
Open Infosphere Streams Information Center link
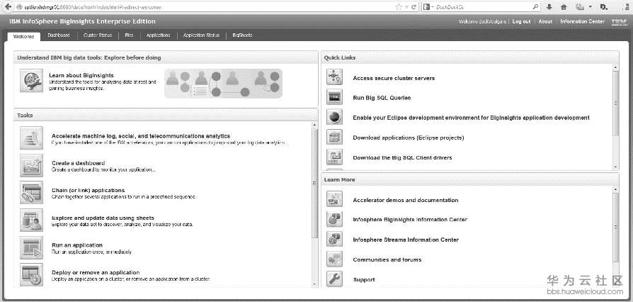[x=406, y=240]
